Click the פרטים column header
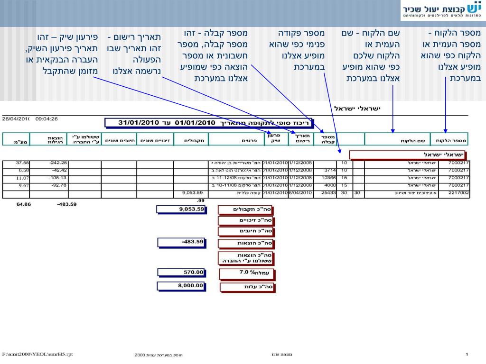Screen dimensions: 486x364 236,139
